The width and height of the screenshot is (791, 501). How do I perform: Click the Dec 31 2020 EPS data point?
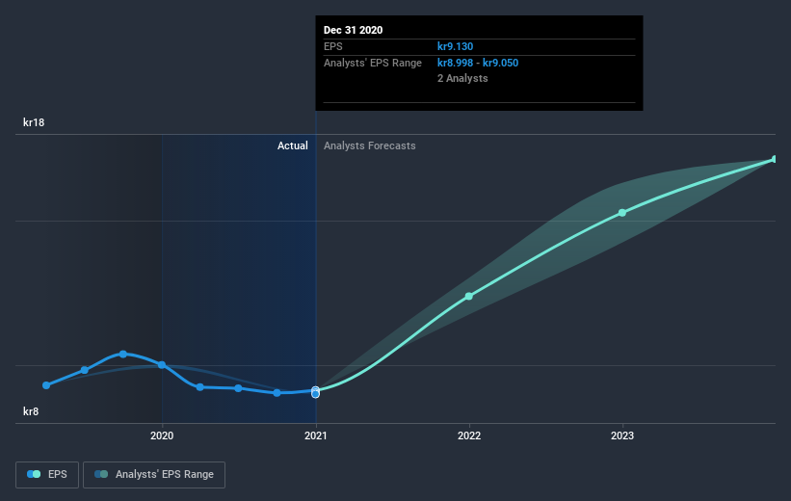point(315,390)
